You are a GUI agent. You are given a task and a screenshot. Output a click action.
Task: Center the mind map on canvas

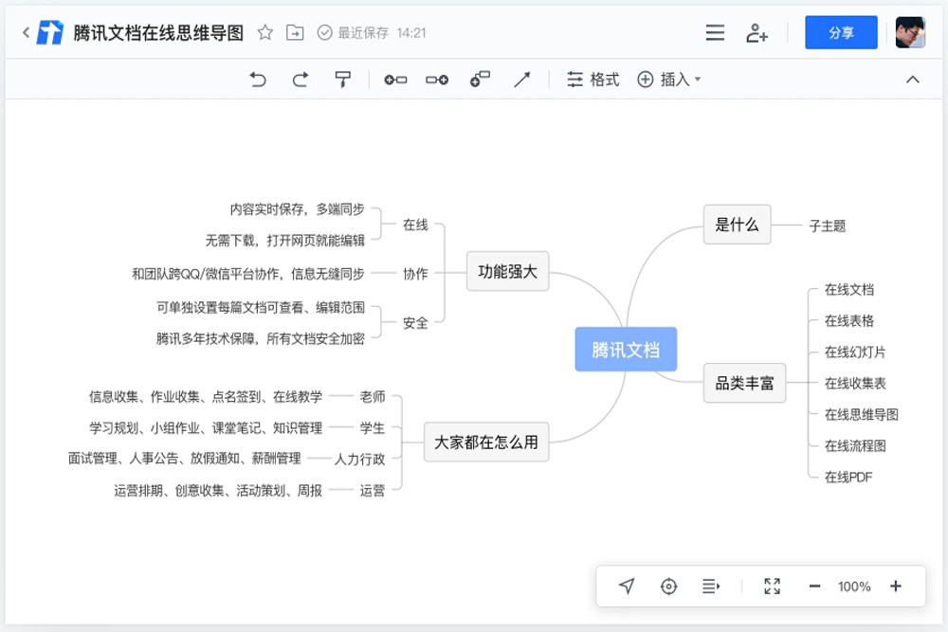[668, 587]
